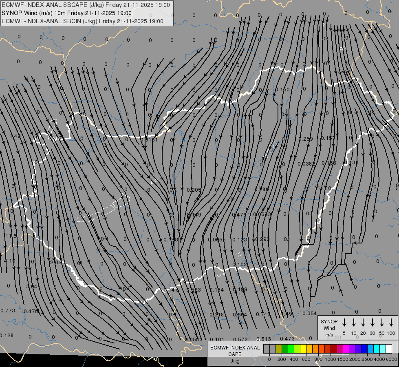Select the yellow CAPE color swatch
The width and height of the screenshot is (399, 367).
[303, 349]
